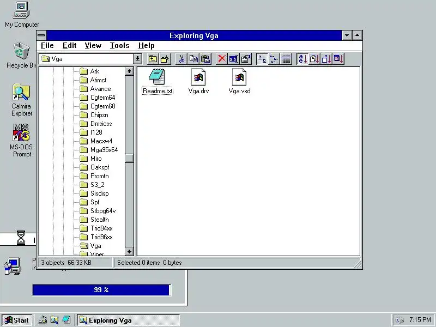Select the Trid94xx folder

[96, 228]
